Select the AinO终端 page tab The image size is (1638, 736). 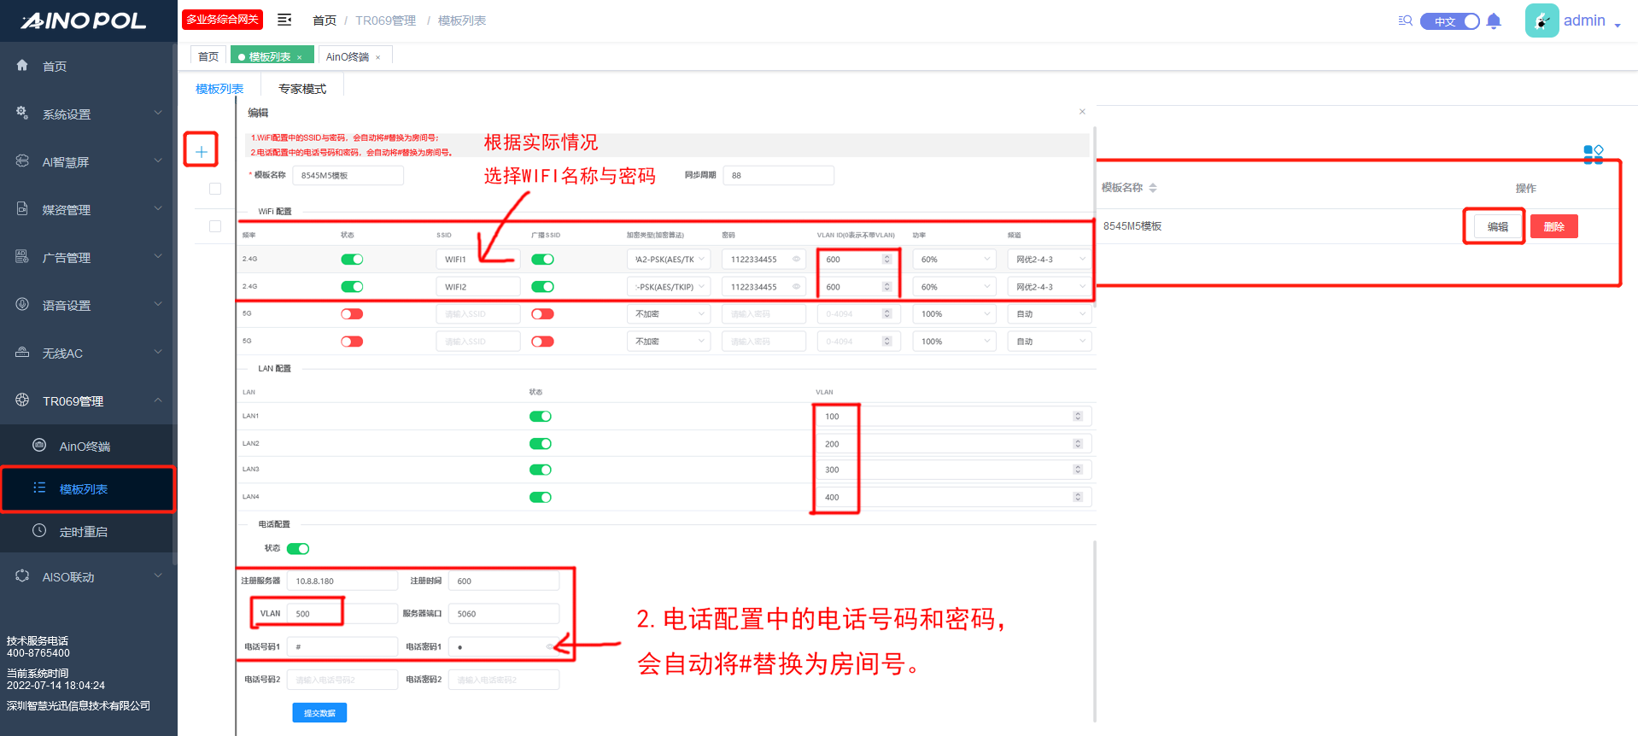click(347, 56)
